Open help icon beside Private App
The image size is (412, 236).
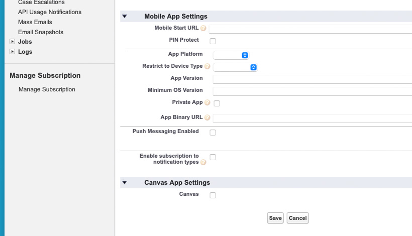(x=208, y=102)
